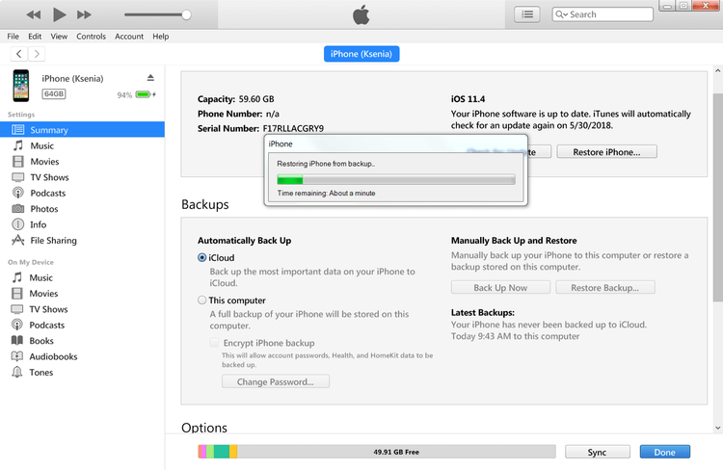Open the list view icon near search
Screen dimensions: 723x470
pos(527,14)
